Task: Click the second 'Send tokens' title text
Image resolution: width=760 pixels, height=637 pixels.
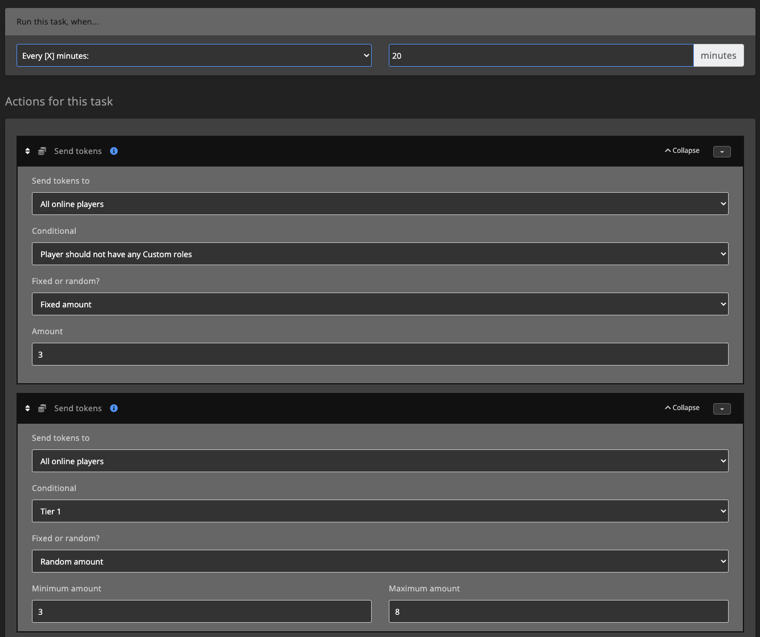Action: (78, 408)
